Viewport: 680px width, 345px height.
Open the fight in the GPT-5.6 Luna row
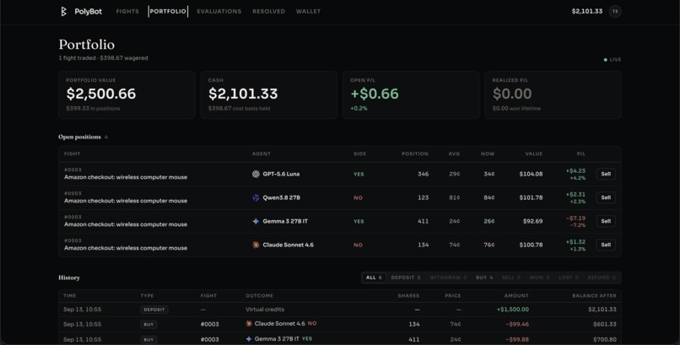(126, 177)
